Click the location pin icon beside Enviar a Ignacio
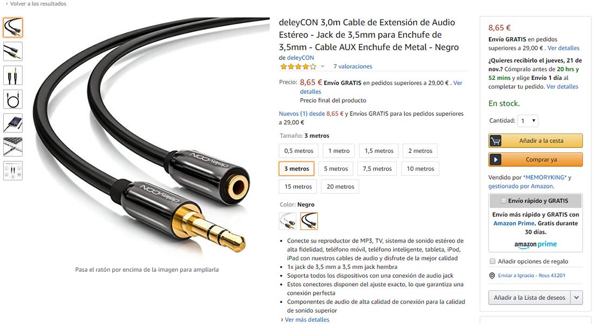Viewport: 599px width, 324px height. pyautogui.click(x=492, y=275)
